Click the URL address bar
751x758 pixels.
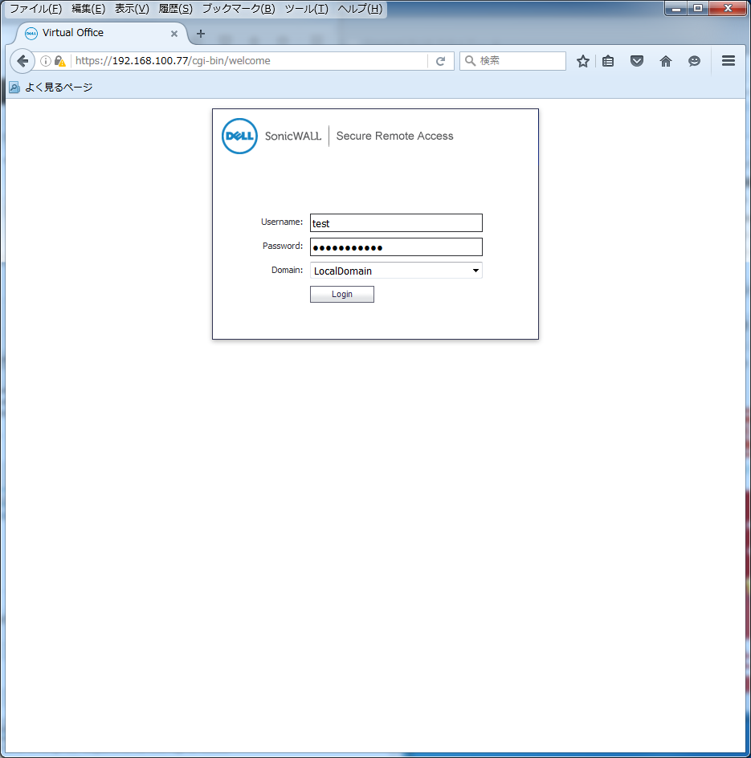(x=249, y=61)
